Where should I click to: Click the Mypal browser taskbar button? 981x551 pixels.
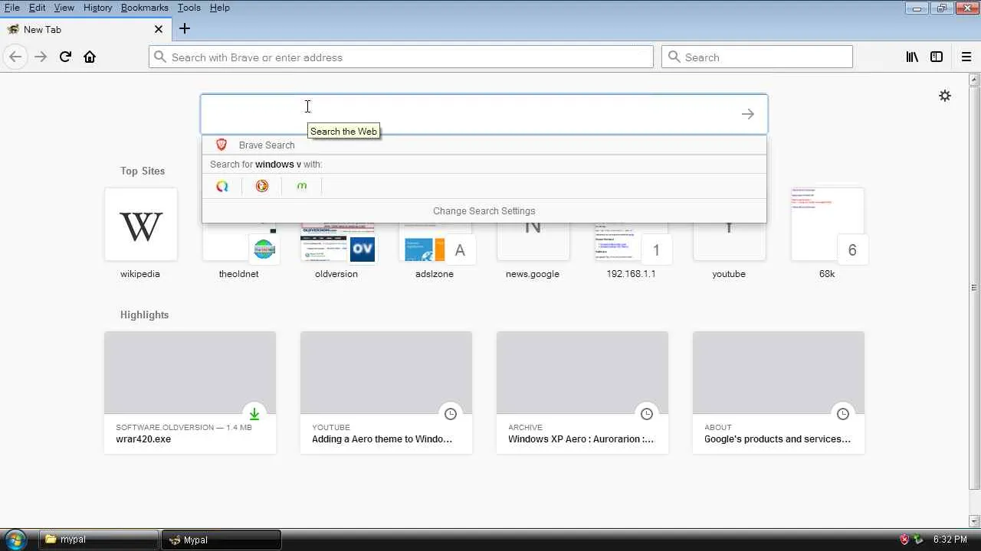(x=221, y=540)
